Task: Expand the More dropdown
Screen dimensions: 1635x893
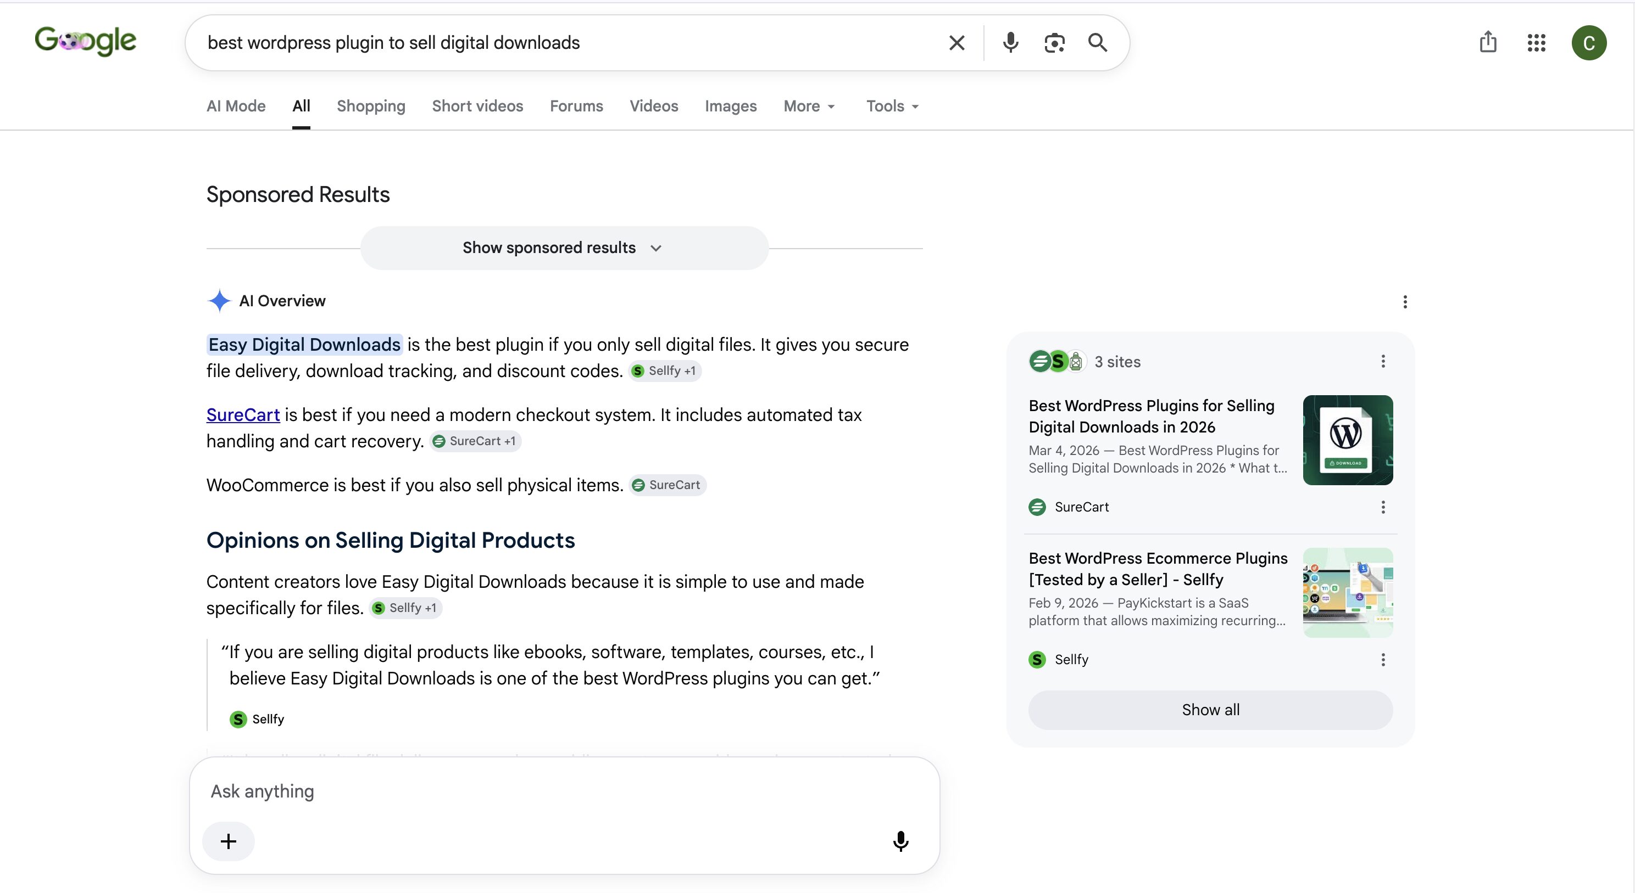Action: [x=809, y=106]
